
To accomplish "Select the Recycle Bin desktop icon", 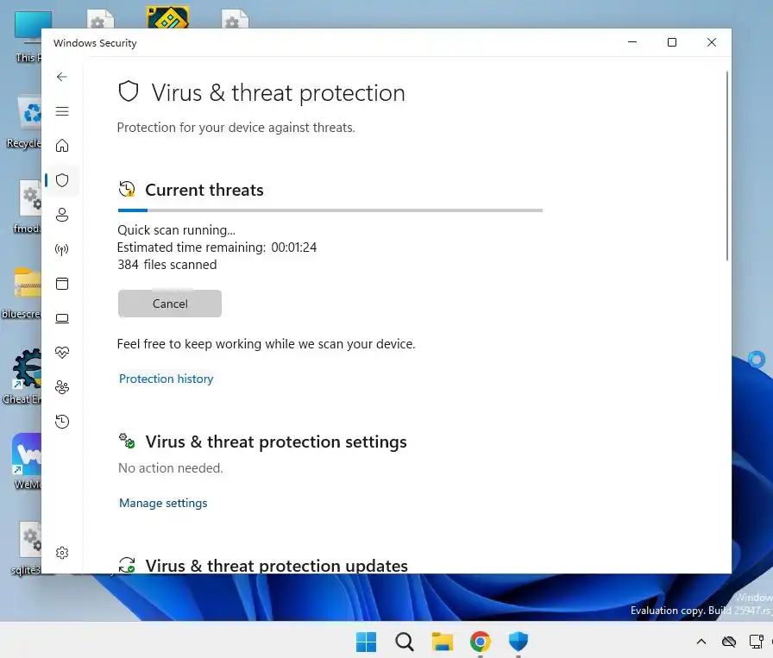I will (23, 122).
